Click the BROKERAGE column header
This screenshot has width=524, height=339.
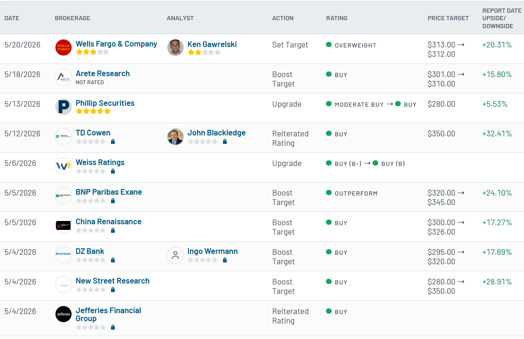point(72,18)
